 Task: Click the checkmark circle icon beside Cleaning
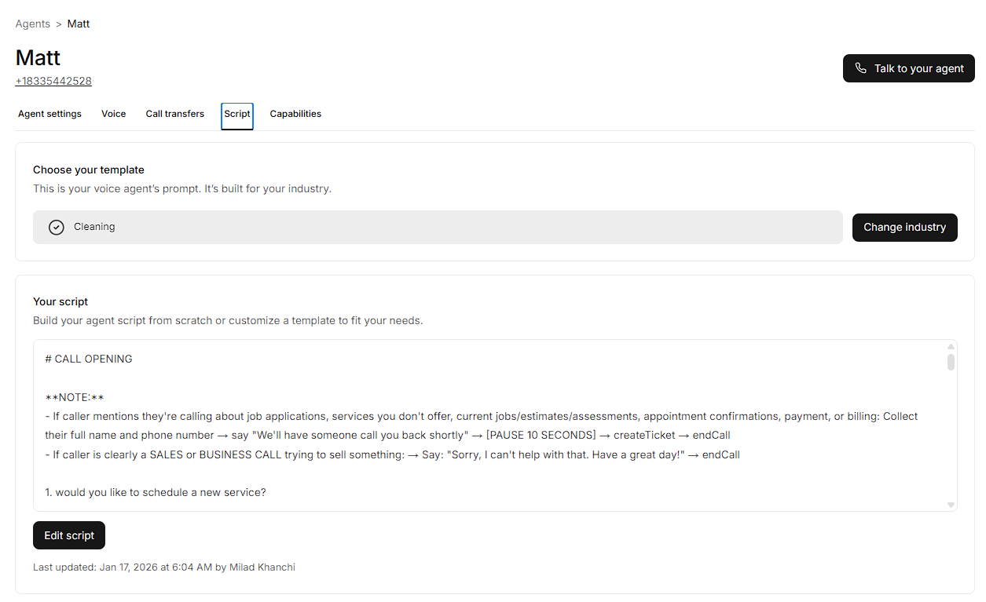(x=57, y=227)
